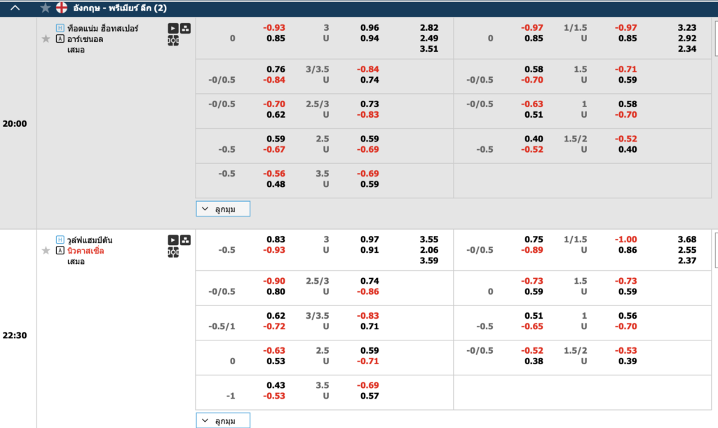Click the -1 handicap line
The width and height of the screenshot is (718, 428).
231,396
